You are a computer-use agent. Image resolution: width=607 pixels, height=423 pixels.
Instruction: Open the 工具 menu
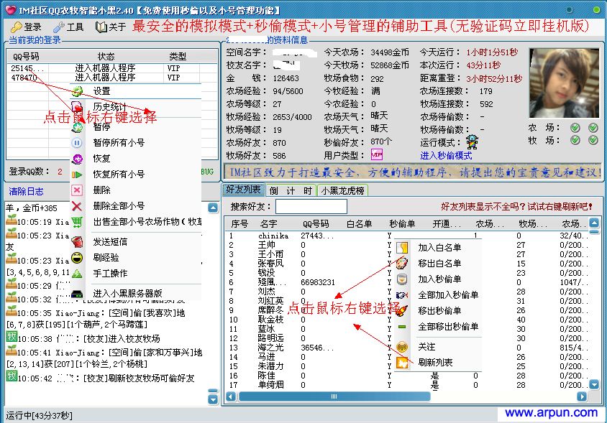tap(68, 27)
